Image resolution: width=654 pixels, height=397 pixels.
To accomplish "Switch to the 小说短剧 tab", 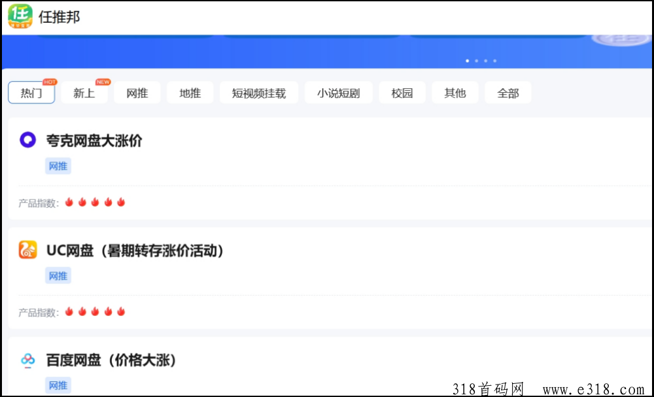I will 339,93.
